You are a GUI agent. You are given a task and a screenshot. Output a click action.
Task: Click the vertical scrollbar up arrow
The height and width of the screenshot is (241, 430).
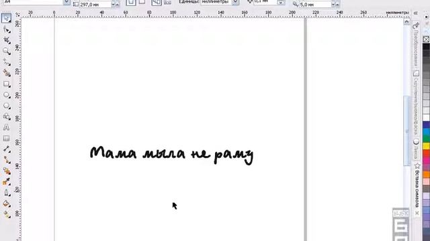406,21
